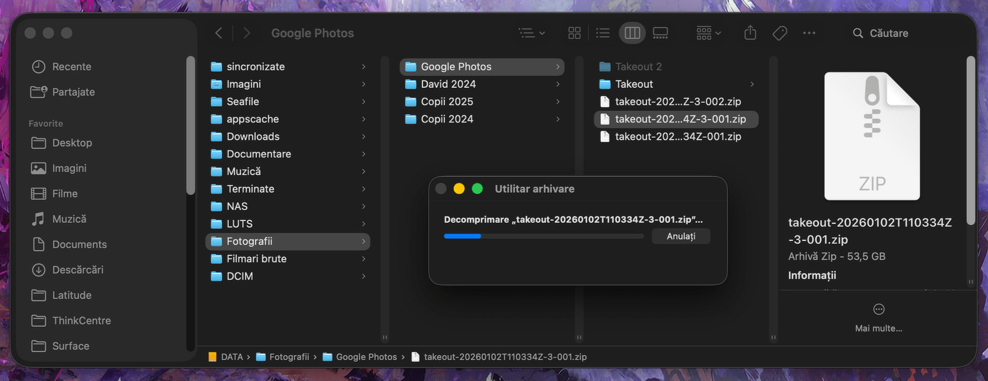Select the takeout 34Z-001.zip file
This screenshot has height=381, width=988.
[678, 136]
